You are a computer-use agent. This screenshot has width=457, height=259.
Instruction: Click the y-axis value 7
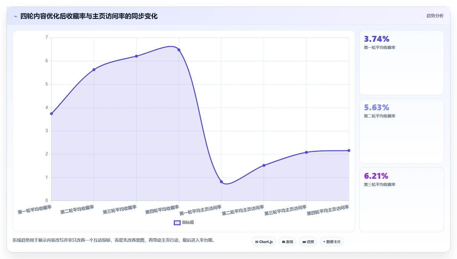pyautogui.click(x=46, y=38)
